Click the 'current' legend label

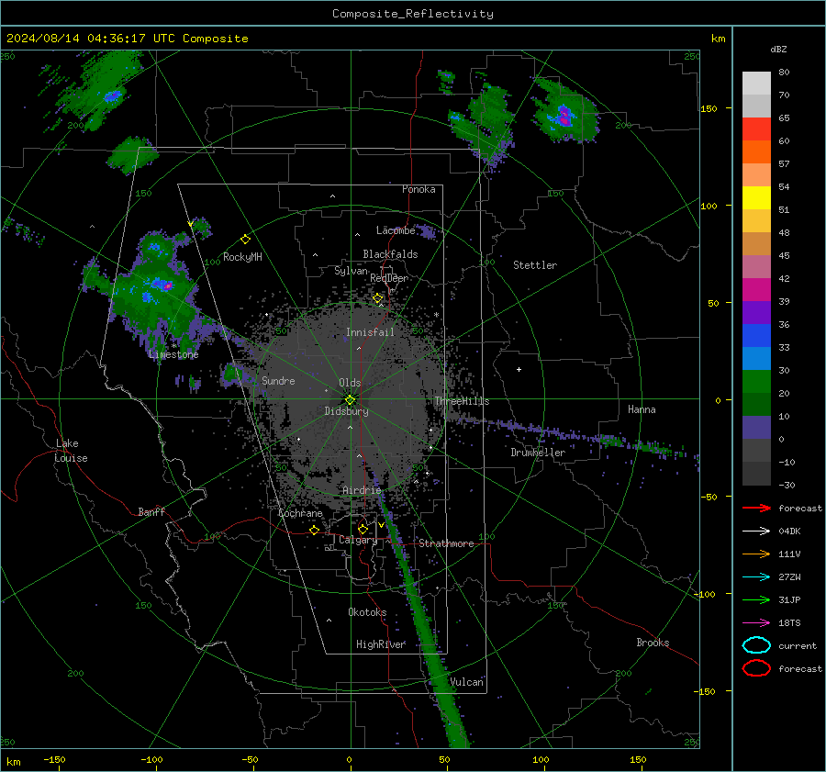(x=798, y=646)
